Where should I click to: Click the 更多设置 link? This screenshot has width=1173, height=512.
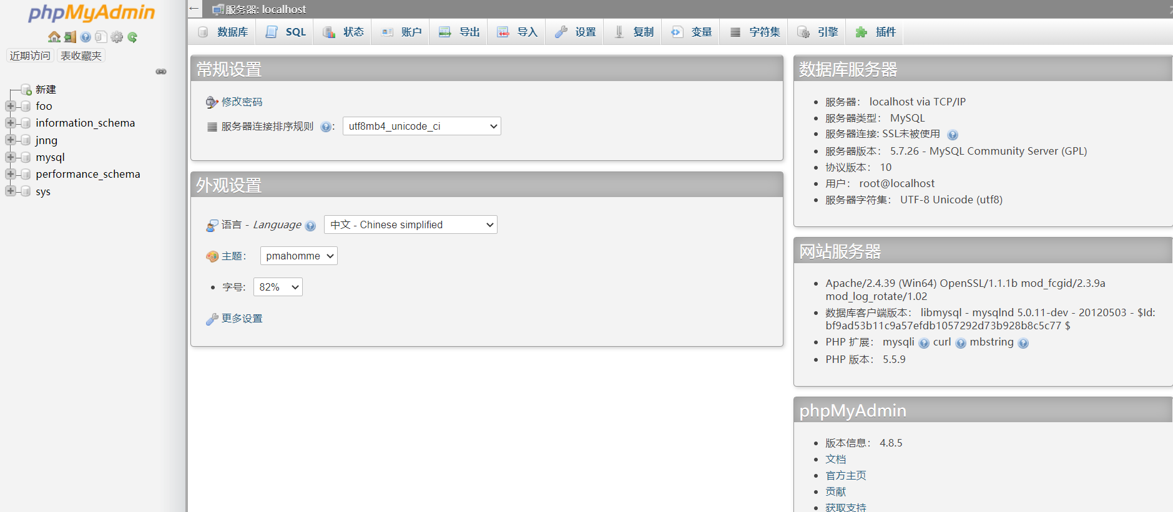click(242, 318)
